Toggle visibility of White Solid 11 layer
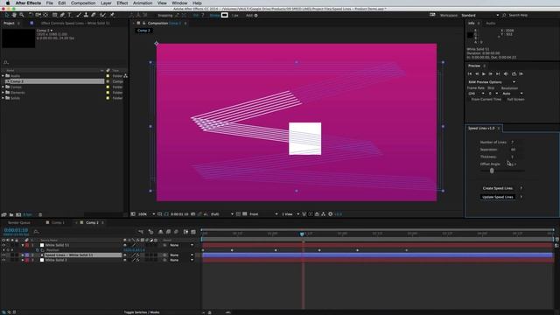Screen dimensions: 560x315 click(x=3, y=245)
